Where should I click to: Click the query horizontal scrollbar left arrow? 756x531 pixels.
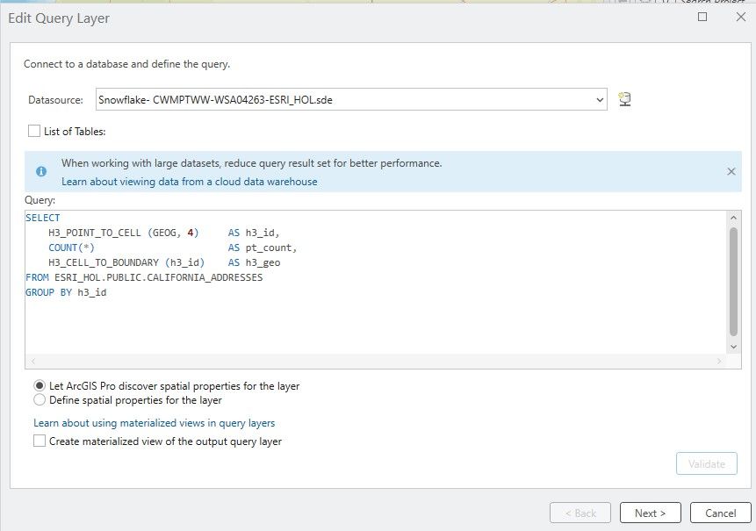tap(33, 362)
